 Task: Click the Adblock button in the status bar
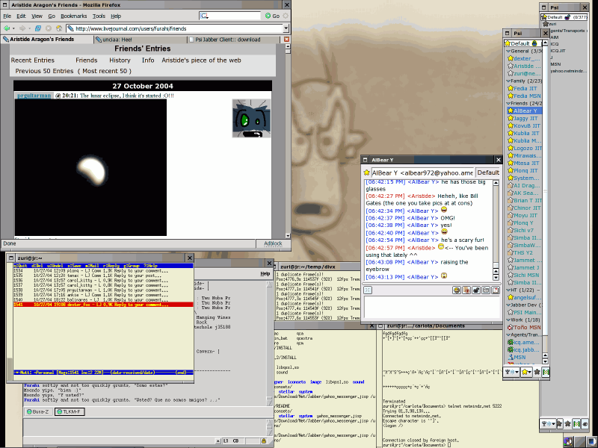point(273,243)
